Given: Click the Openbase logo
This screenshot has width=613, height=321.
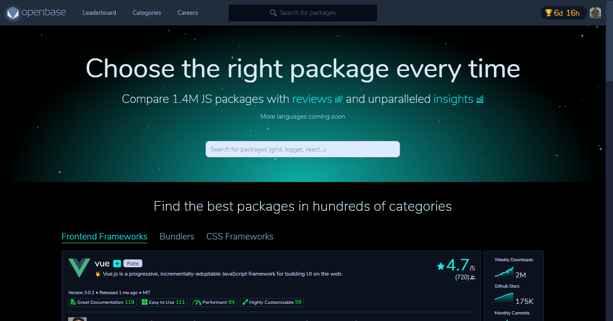Looking at the screenshot, I should 37,13.
